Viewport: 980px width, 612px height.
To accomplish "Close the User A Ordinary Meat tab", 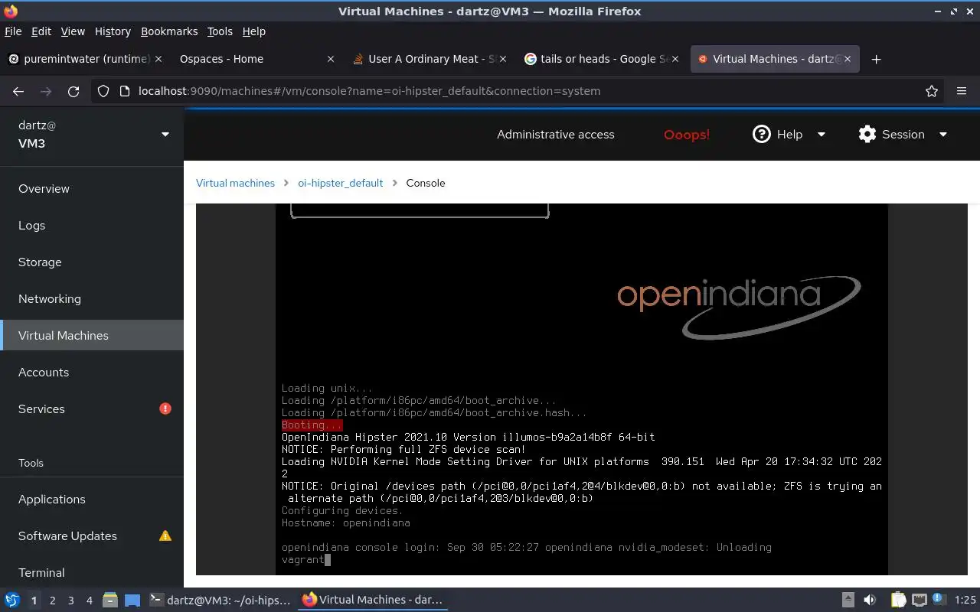I will pos(502,59).
